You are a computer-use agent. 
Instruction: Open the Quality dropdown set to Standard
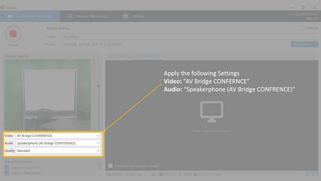click(58, 151)
